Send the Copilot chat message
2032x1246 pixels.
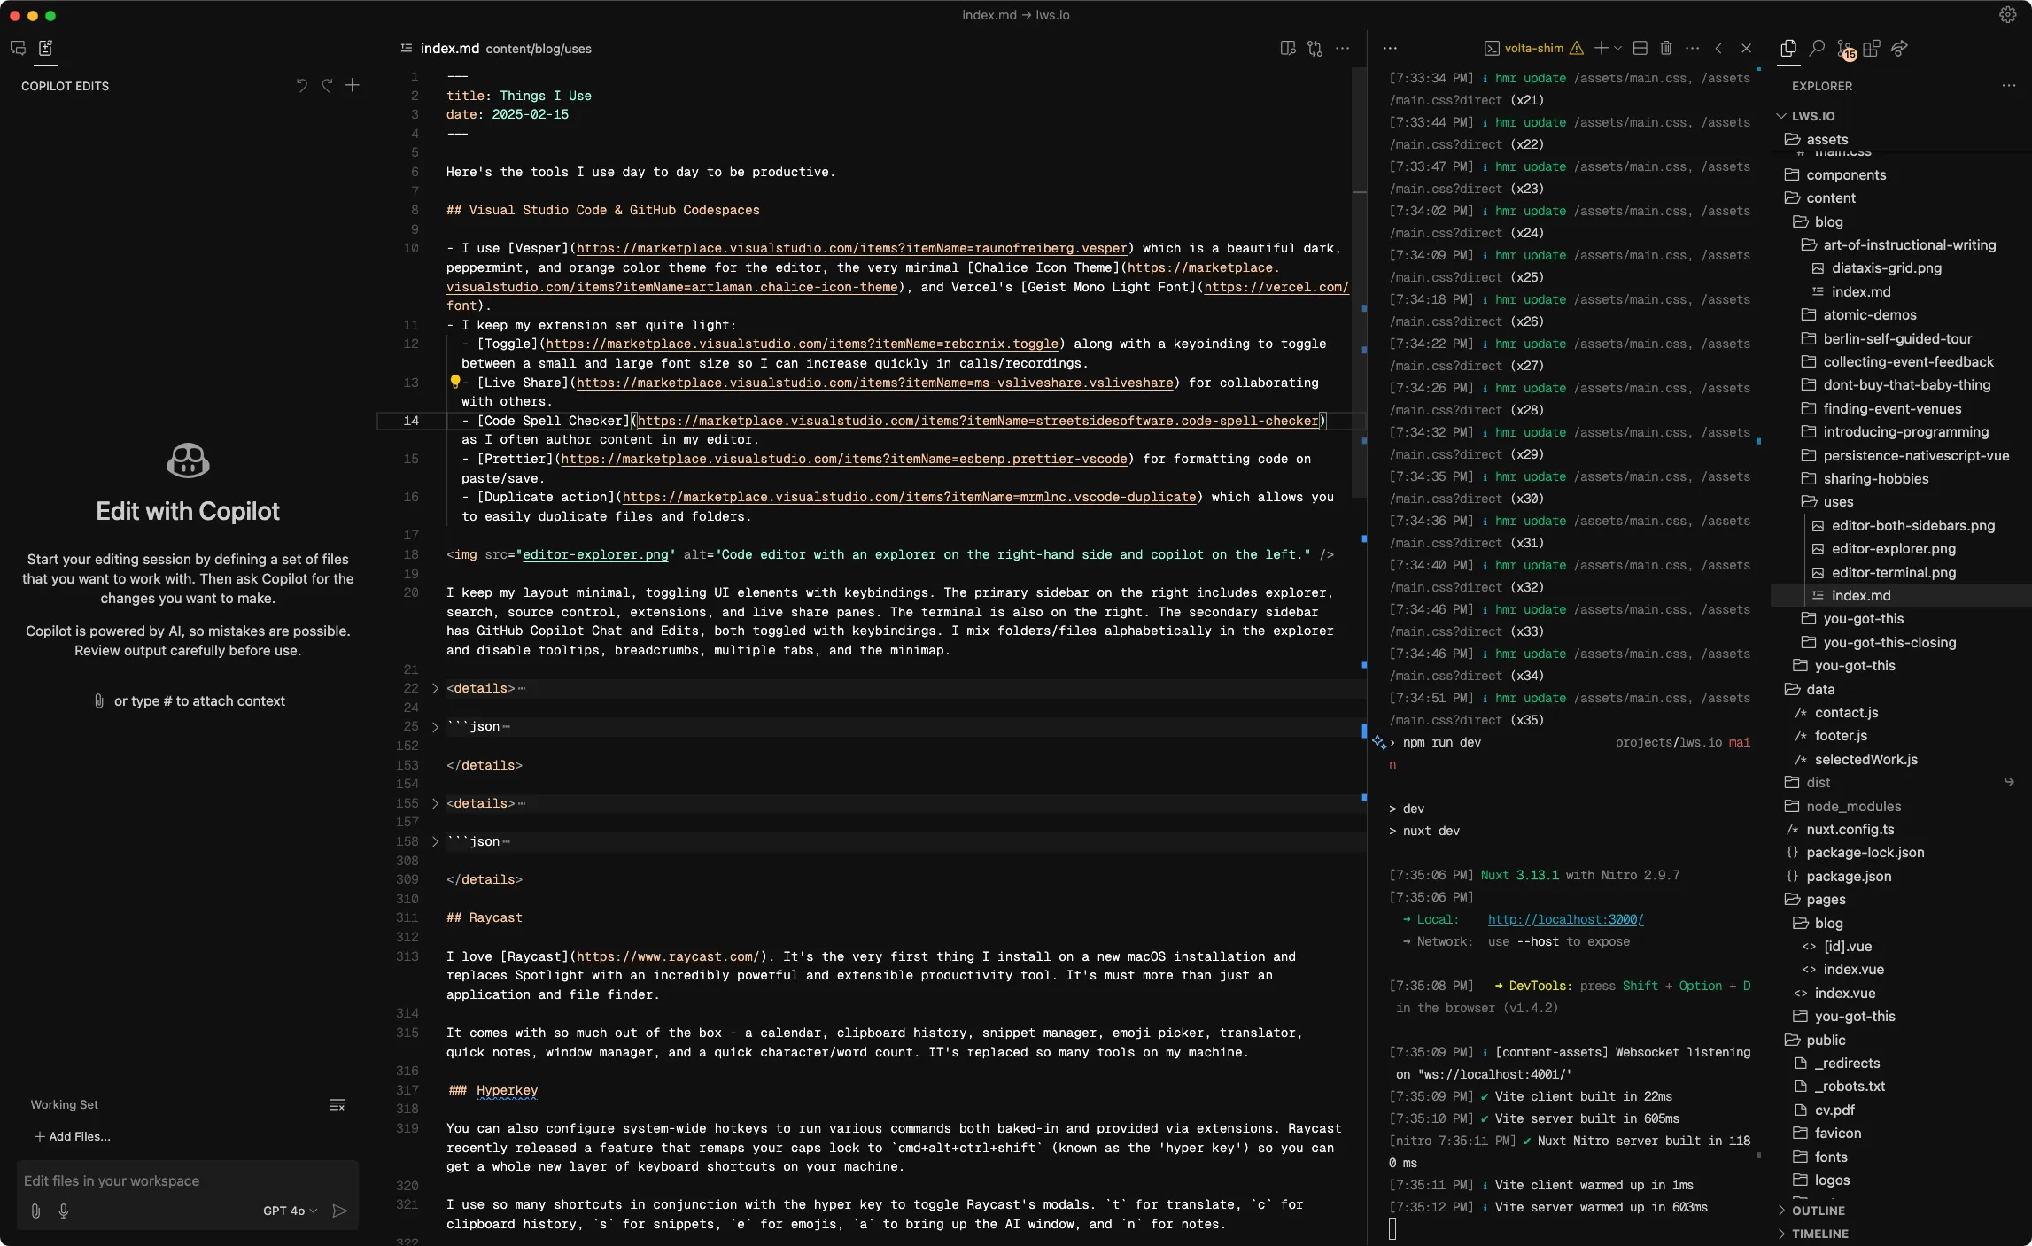340,1211
